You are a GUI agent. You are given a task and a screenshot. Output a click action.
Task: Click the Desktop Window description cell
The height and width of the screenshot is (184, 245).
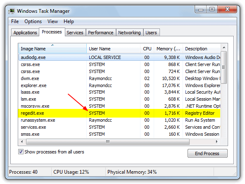pyautogui.click(x=203, y=78)
